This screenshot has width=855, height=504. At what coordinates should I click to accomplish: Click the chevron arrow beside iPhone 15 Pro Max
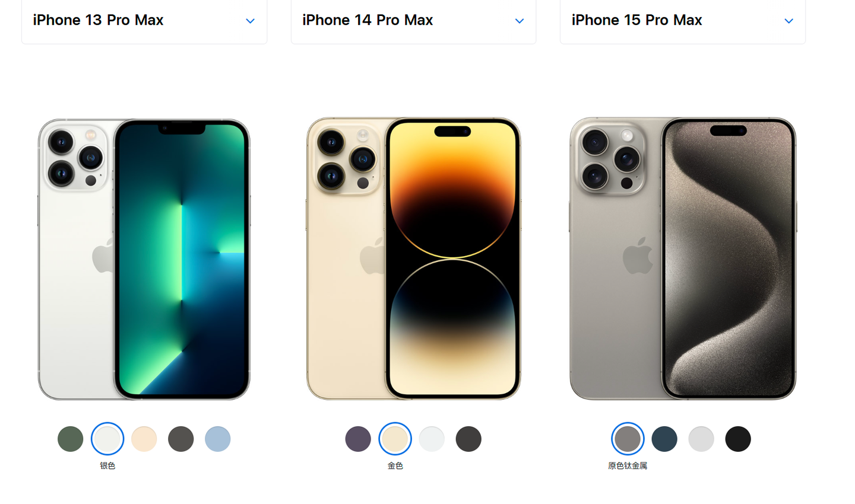coord(788,21)
